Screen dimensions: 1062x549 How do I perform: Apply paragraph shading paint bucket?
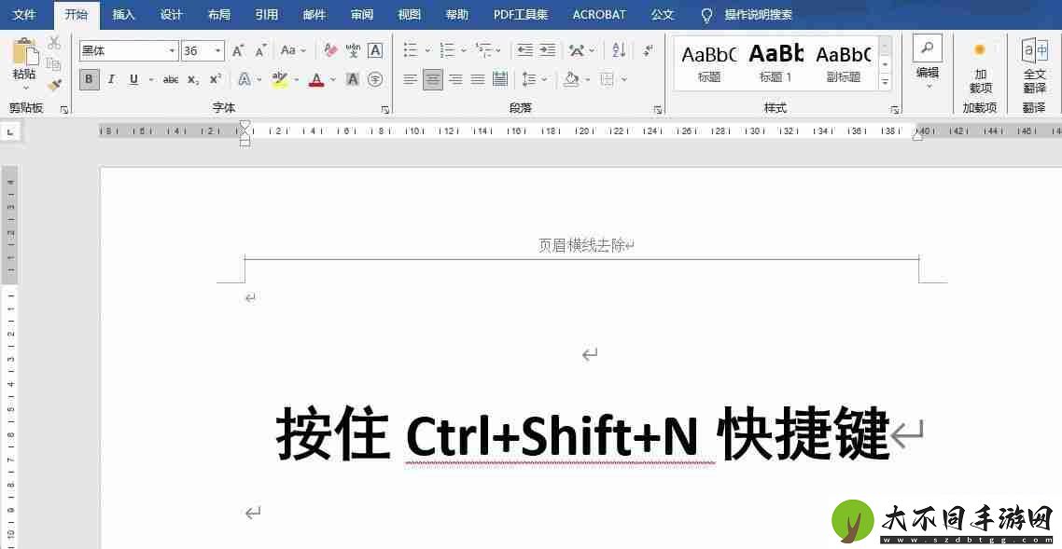point(571,80)
